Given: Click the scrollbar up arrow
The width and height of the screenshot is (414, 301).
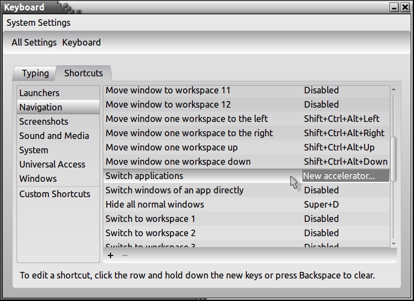Looking at the screenshot, I should pyautogui.click(x=394, y=90).
